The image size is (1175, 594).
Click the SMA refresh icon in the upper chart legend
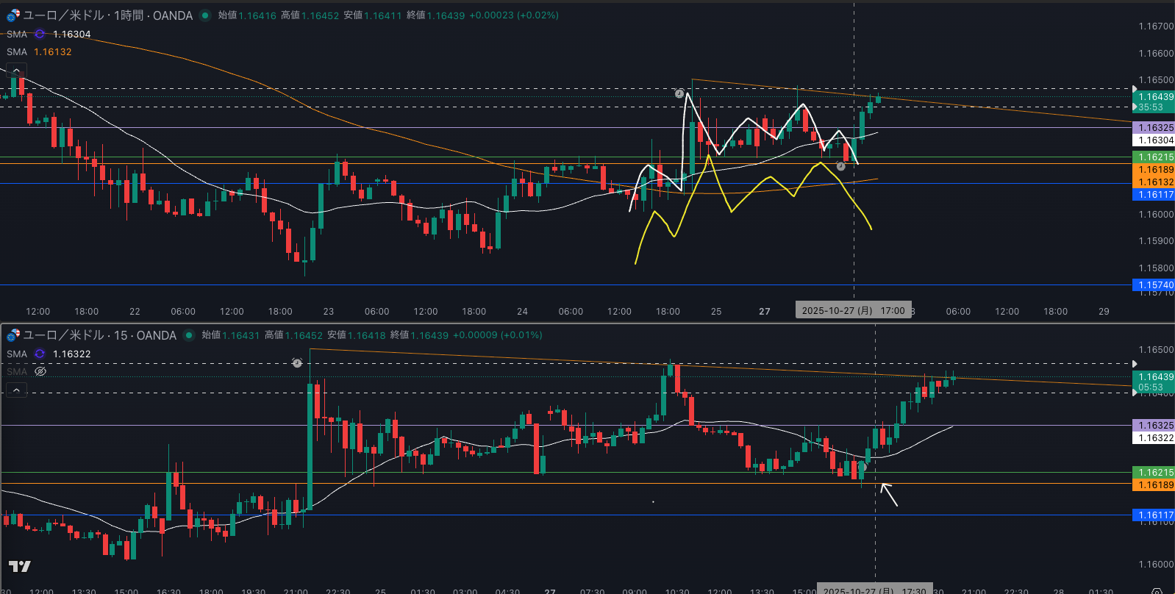click(40, 34)
